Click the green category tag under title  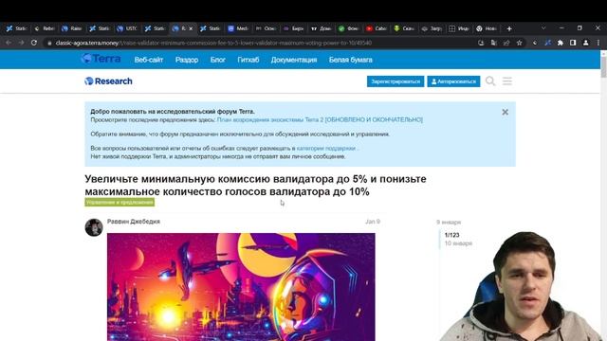click(120, 202)
